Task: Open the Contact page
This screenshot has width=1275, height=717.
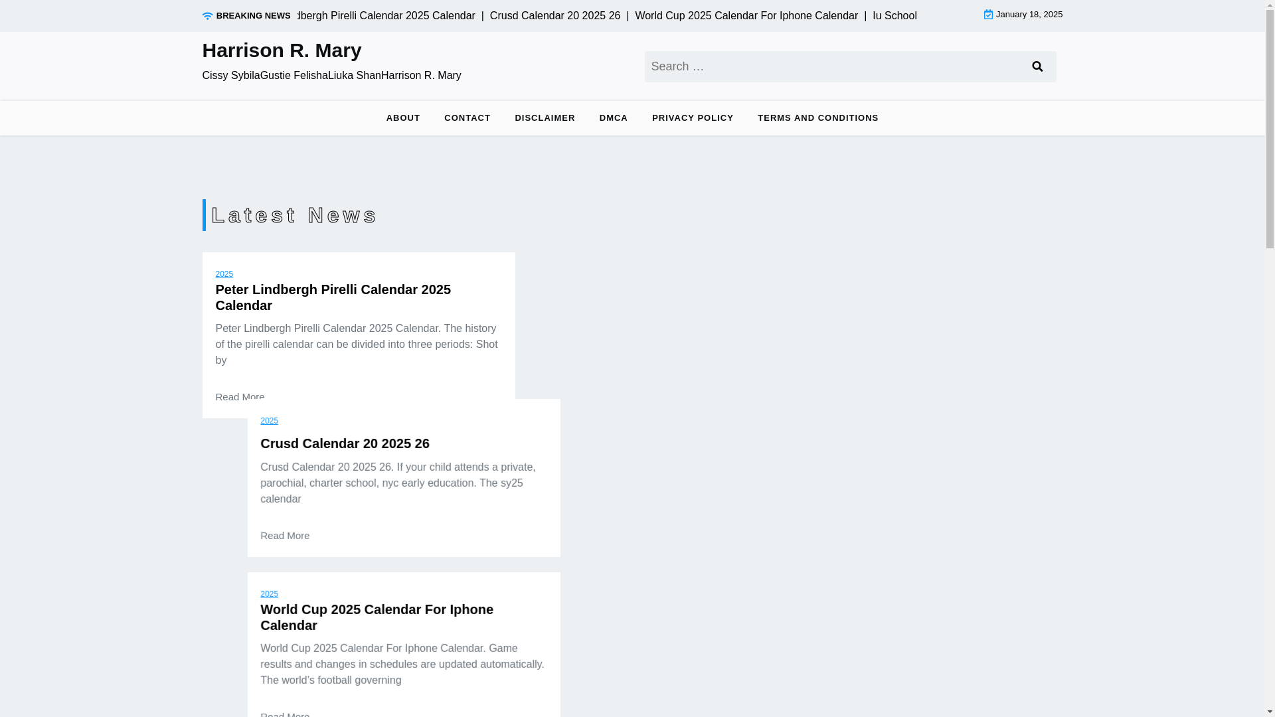Action: coord(467,118)
